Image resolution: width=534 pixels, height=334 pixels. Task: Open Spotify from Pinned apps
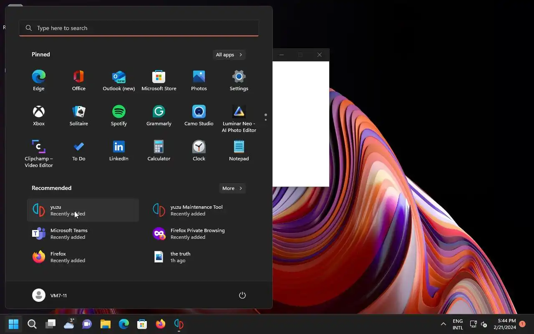(x=119, y=116)
